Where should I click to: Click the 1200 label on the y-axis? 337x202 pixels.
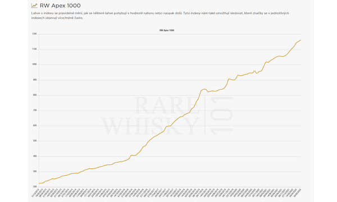[34, 34]
